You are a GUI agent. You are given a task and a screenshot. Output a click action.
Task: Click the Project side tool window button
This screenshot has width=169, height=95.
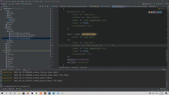tap(1, 8)
